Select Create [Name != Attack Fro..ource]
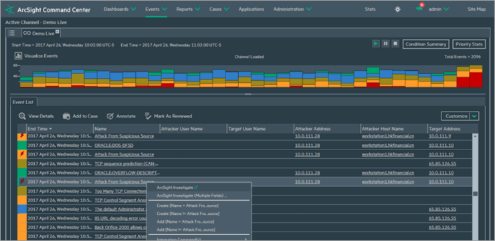Screen dimensions: 495x241 pos(188,214)
